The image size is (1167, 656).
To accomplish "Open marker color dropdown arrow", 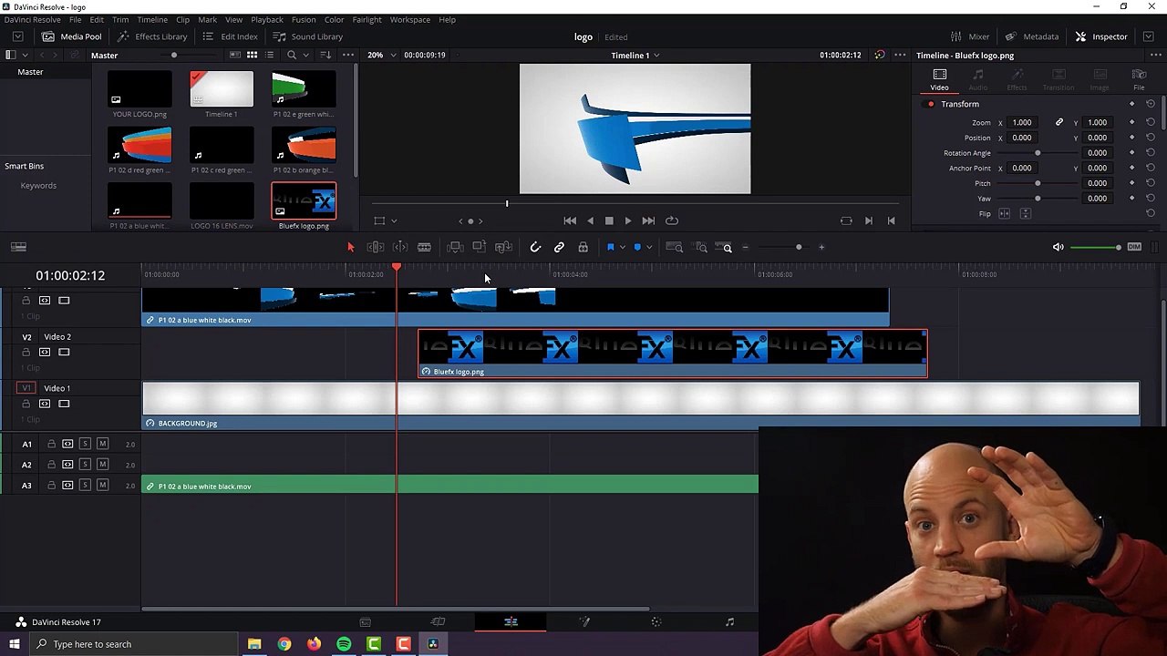I will pyautogui.click(x=648, y=248).
